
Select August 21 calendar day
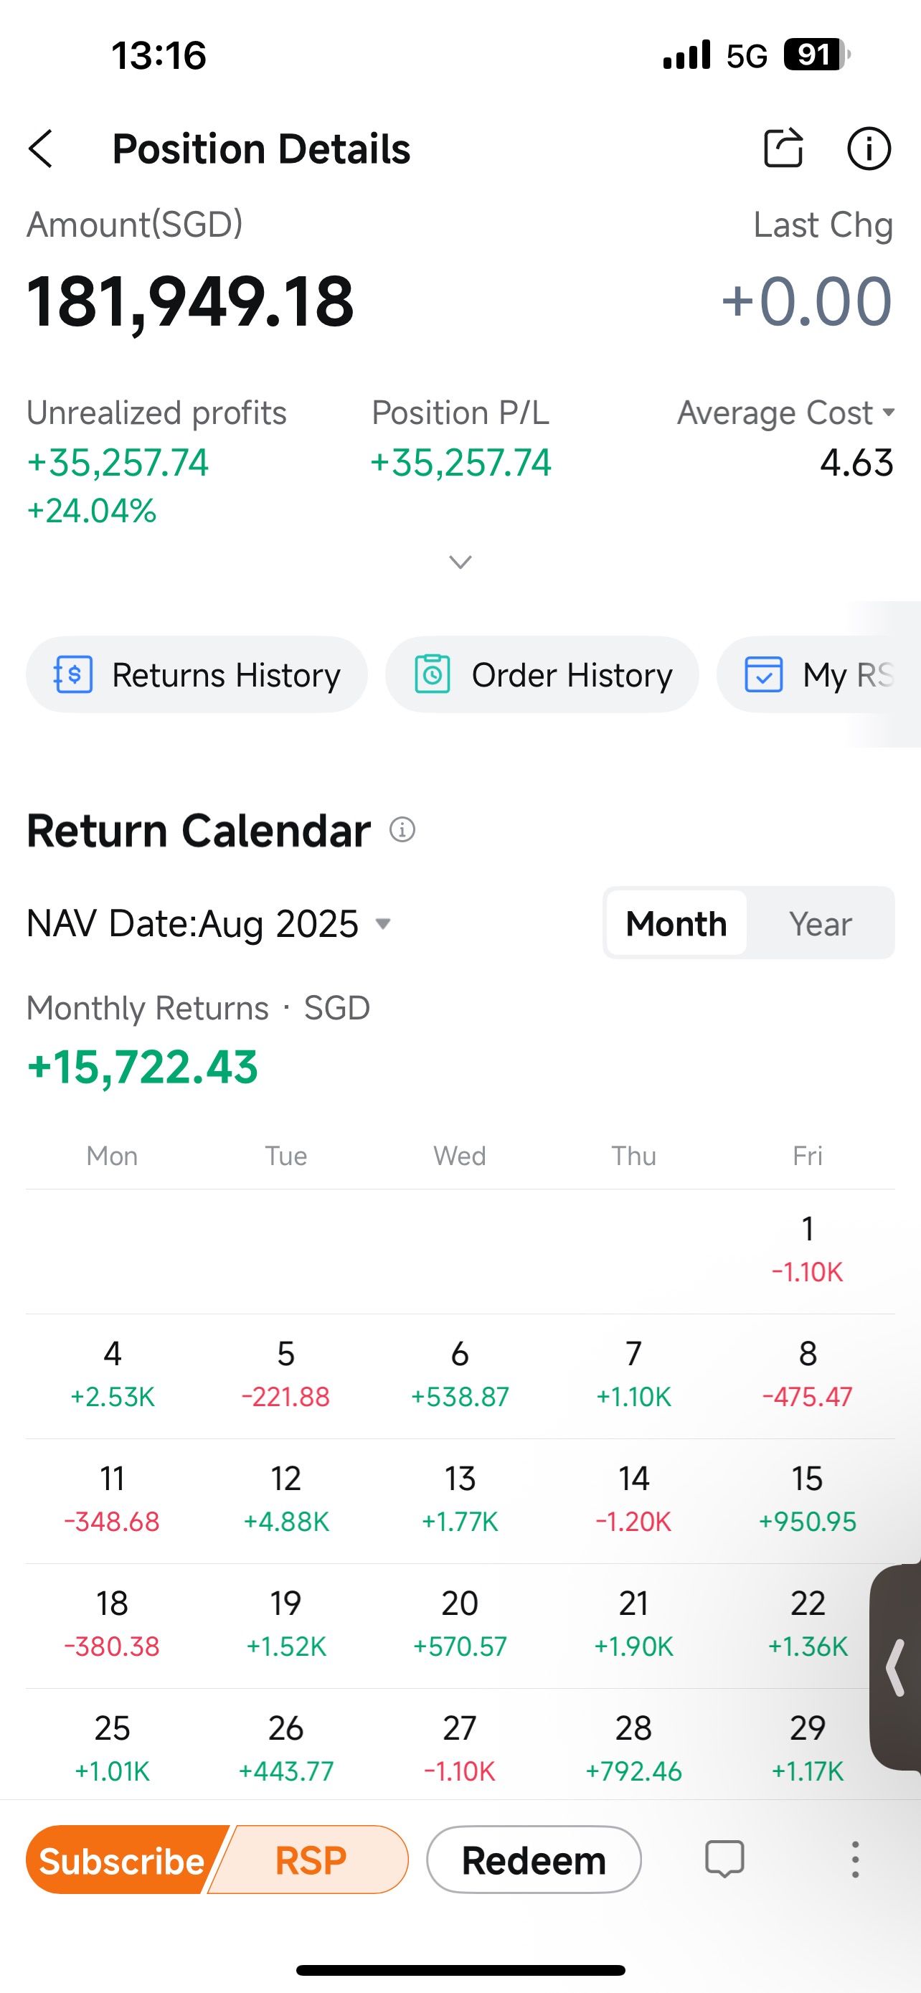633,1624
